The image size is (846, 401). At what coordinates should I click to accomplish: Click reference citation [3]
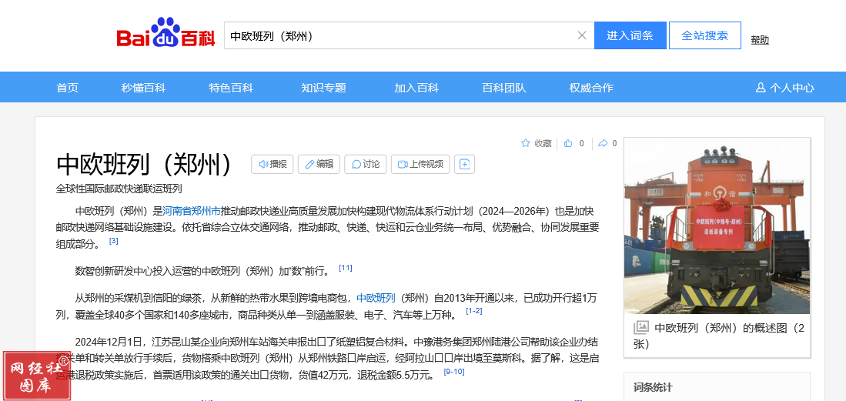(x=113, y=241)
